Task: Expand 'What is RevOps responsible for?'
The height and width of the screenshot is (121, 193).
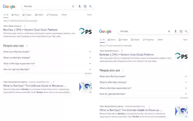Action: 48,64
